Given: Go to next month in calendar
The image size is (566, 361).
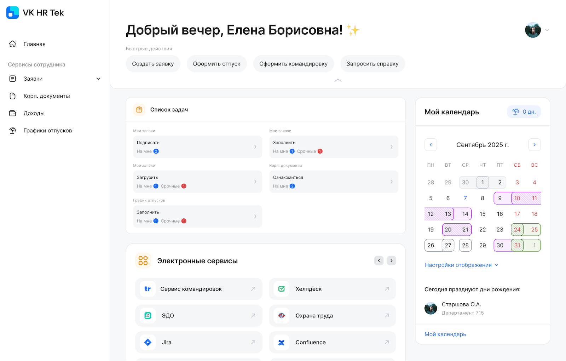Looking at the screenshot, I should tap(534, 145).
